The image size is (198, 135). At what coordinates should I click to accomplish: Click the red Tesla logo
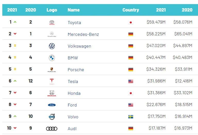point(52,81)
